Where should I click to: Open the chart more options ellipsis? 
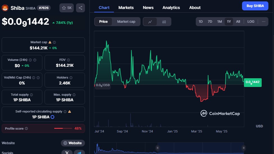264,22
